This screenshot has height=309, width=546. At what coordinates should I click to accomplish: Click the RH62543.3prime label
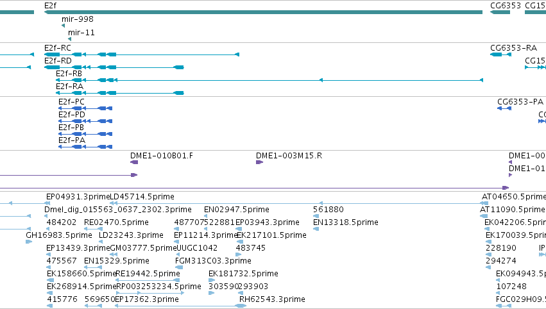[x=272, y=299]
